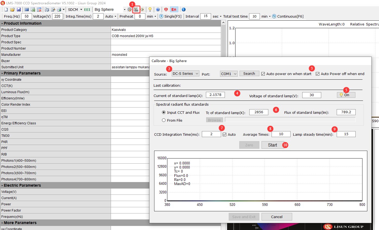Click the Total test time field
Image resolution: width=379 pixels, height=230 pixels.
(254, 16)
